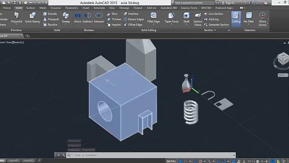Viewport: 289px width, 163px height.
Task: Open the Manage ribbon tab
Action: (x=124, y=8)
